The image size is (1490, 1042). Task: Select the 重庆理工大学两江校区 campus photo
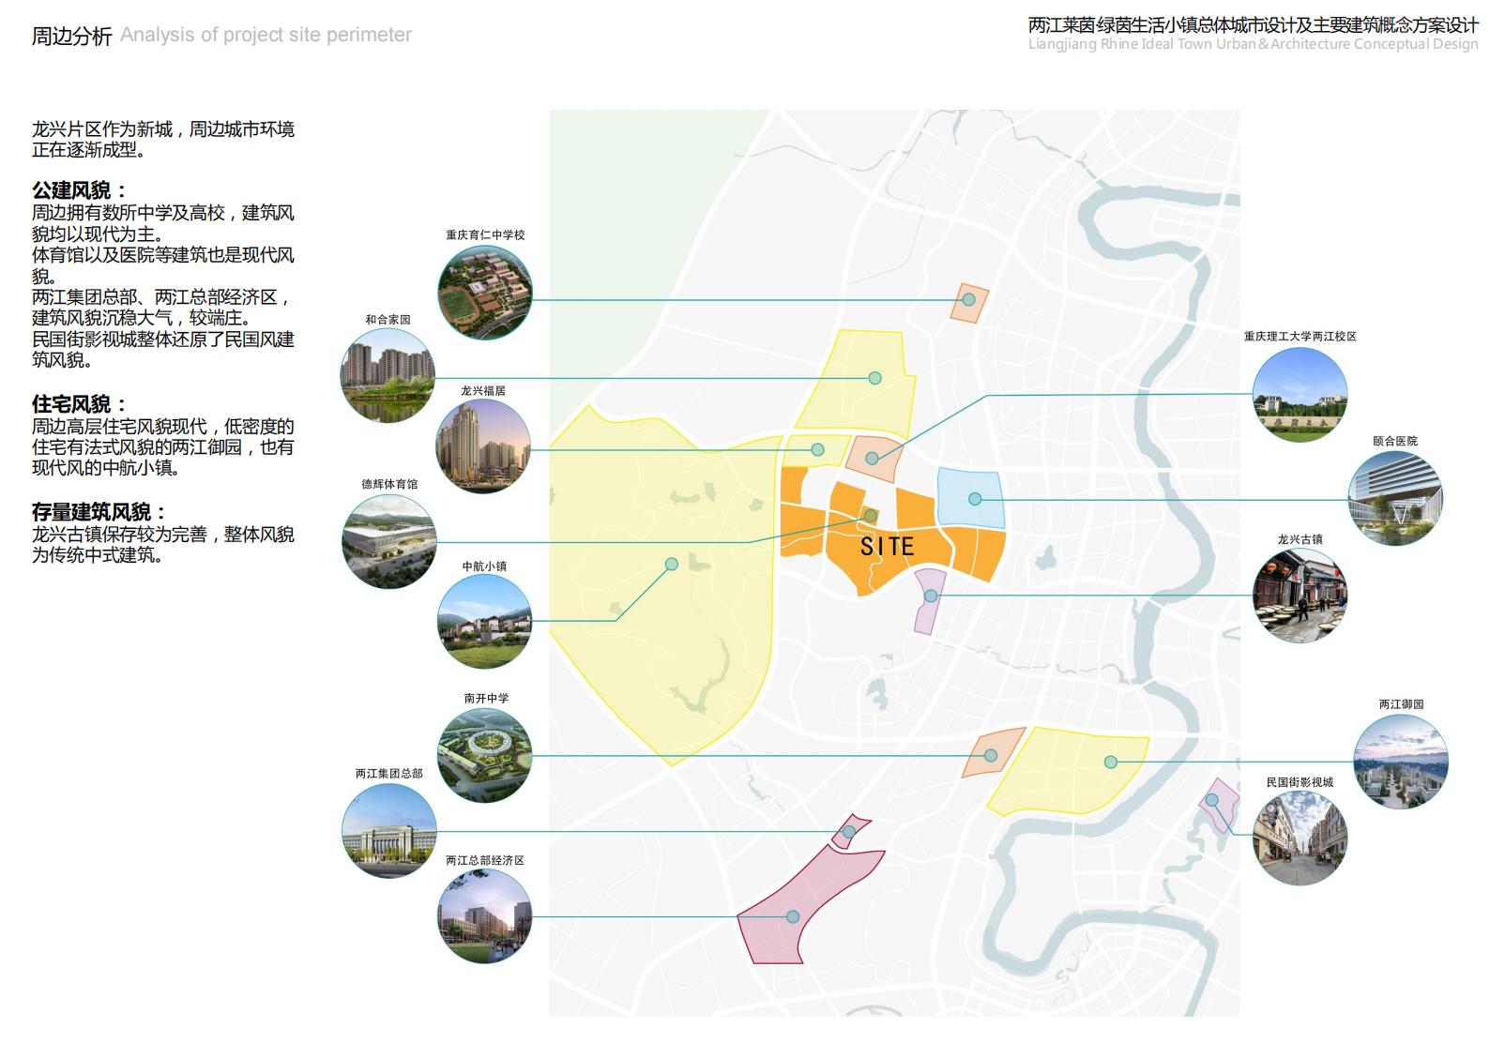1300,395
